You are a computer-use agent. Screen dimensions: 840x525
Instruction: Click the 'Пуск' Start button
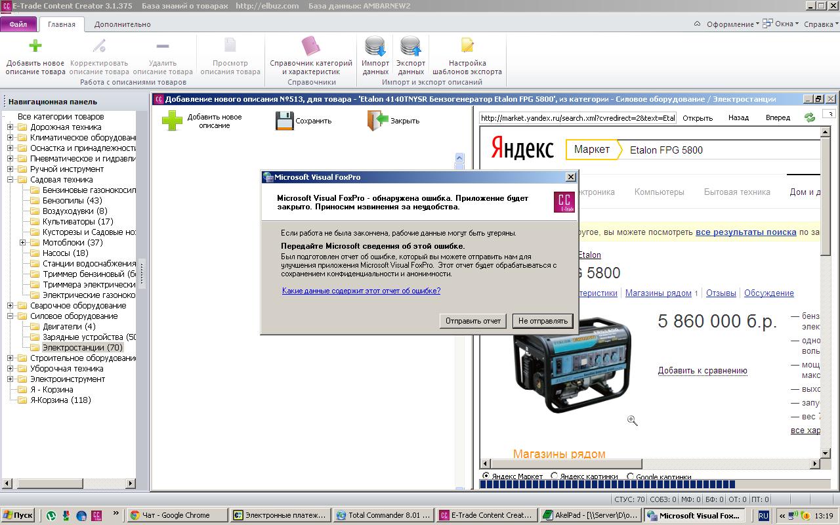click(x=18, y=516)
